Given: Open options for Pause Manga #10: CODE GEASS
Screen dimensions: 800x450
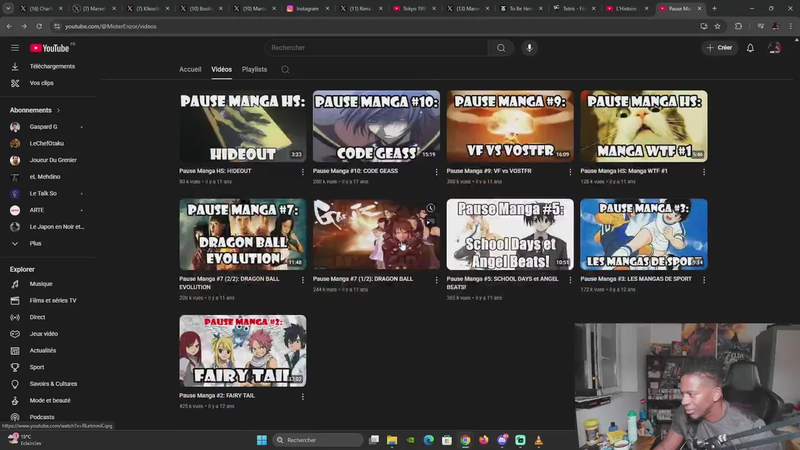Looking at the screenshot, I should point(436,172).
